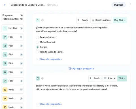The image size is (136, 109).
Task: Click the number 2 badge in question card
Action: tap(38, 78)
